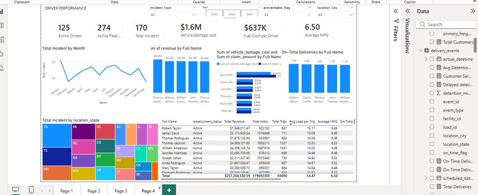Viewport: 478px width, 195px height.
Task: Switch to mobile layout view
Action: pos(31,190)
